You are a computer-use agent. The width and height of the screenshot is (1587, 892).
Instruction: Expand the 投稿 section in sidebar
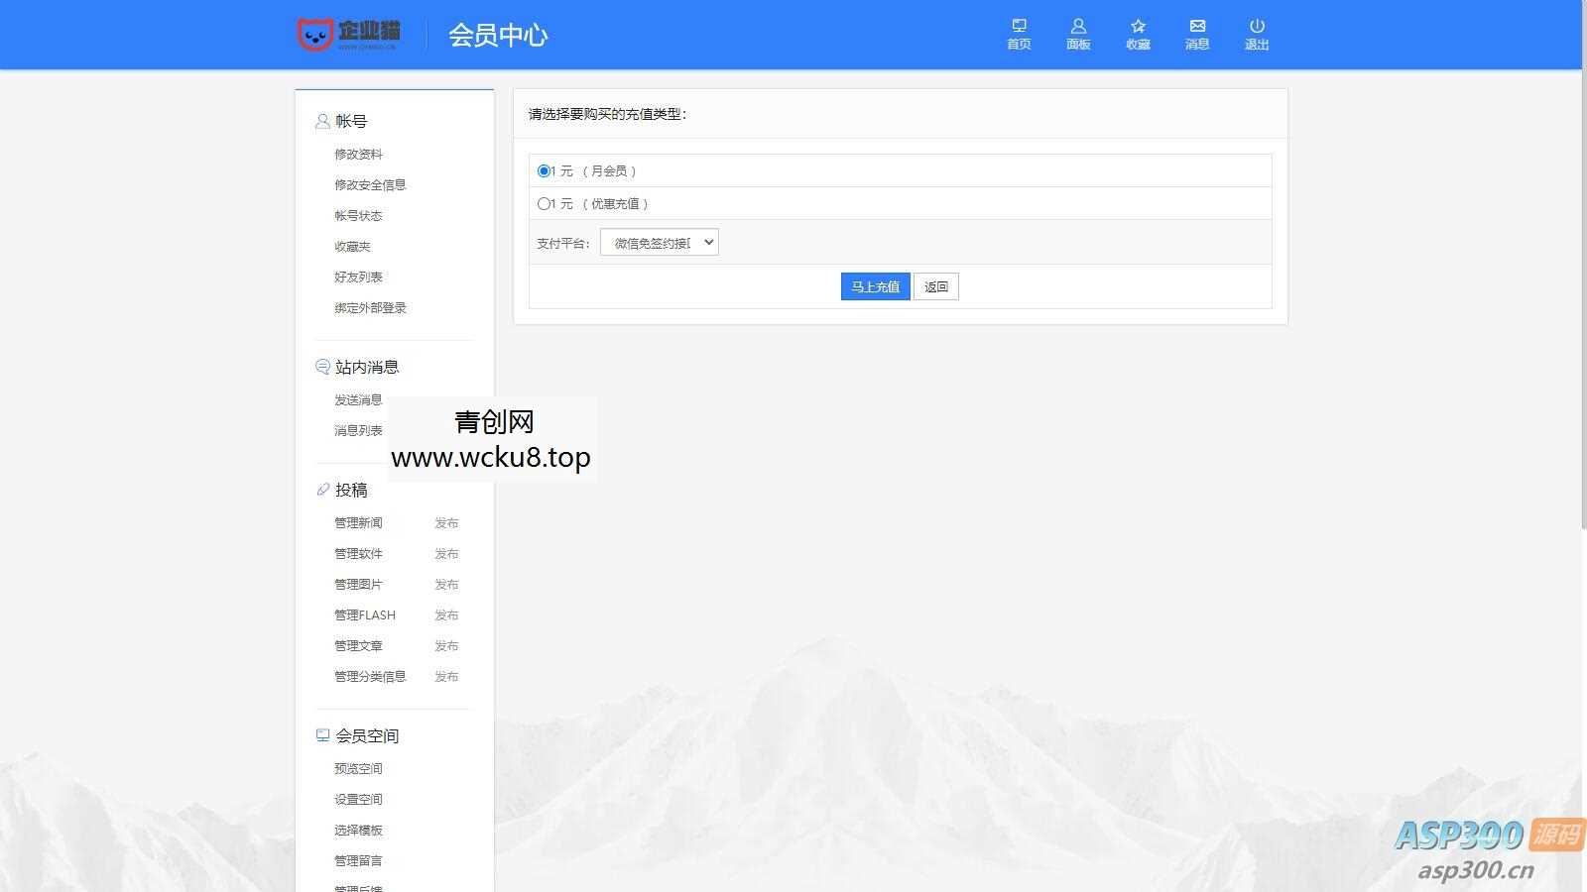[350, 489]
